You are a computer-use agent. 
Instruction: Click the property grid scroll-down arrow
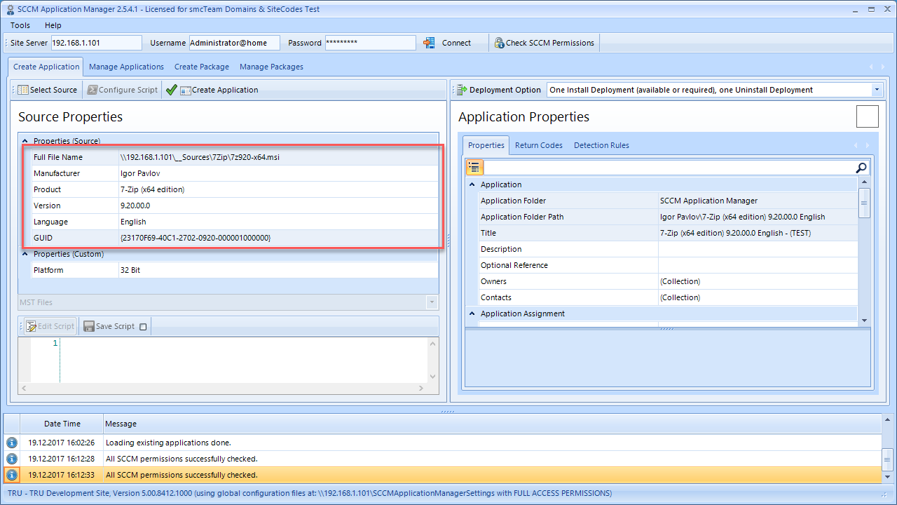864,320
